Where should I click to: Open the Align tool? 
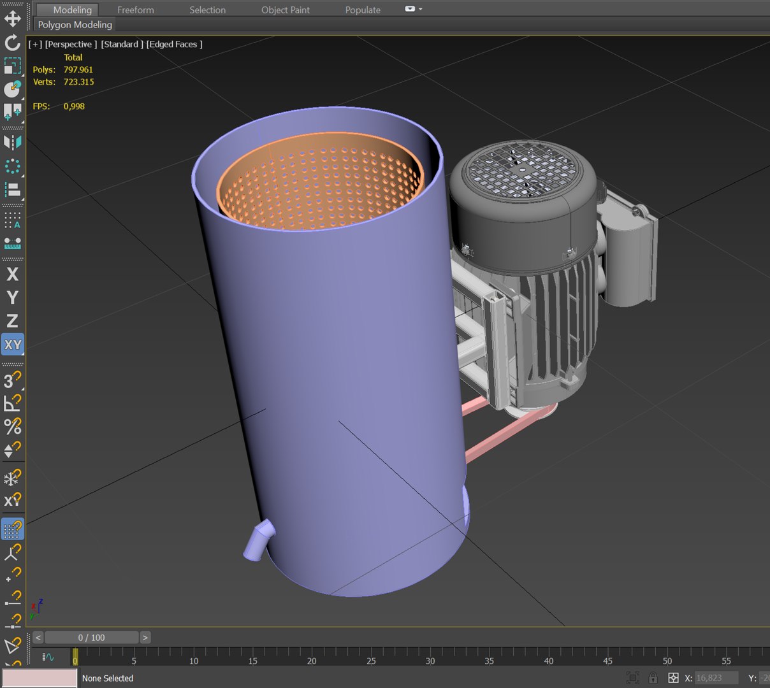(x=12, y=190)
